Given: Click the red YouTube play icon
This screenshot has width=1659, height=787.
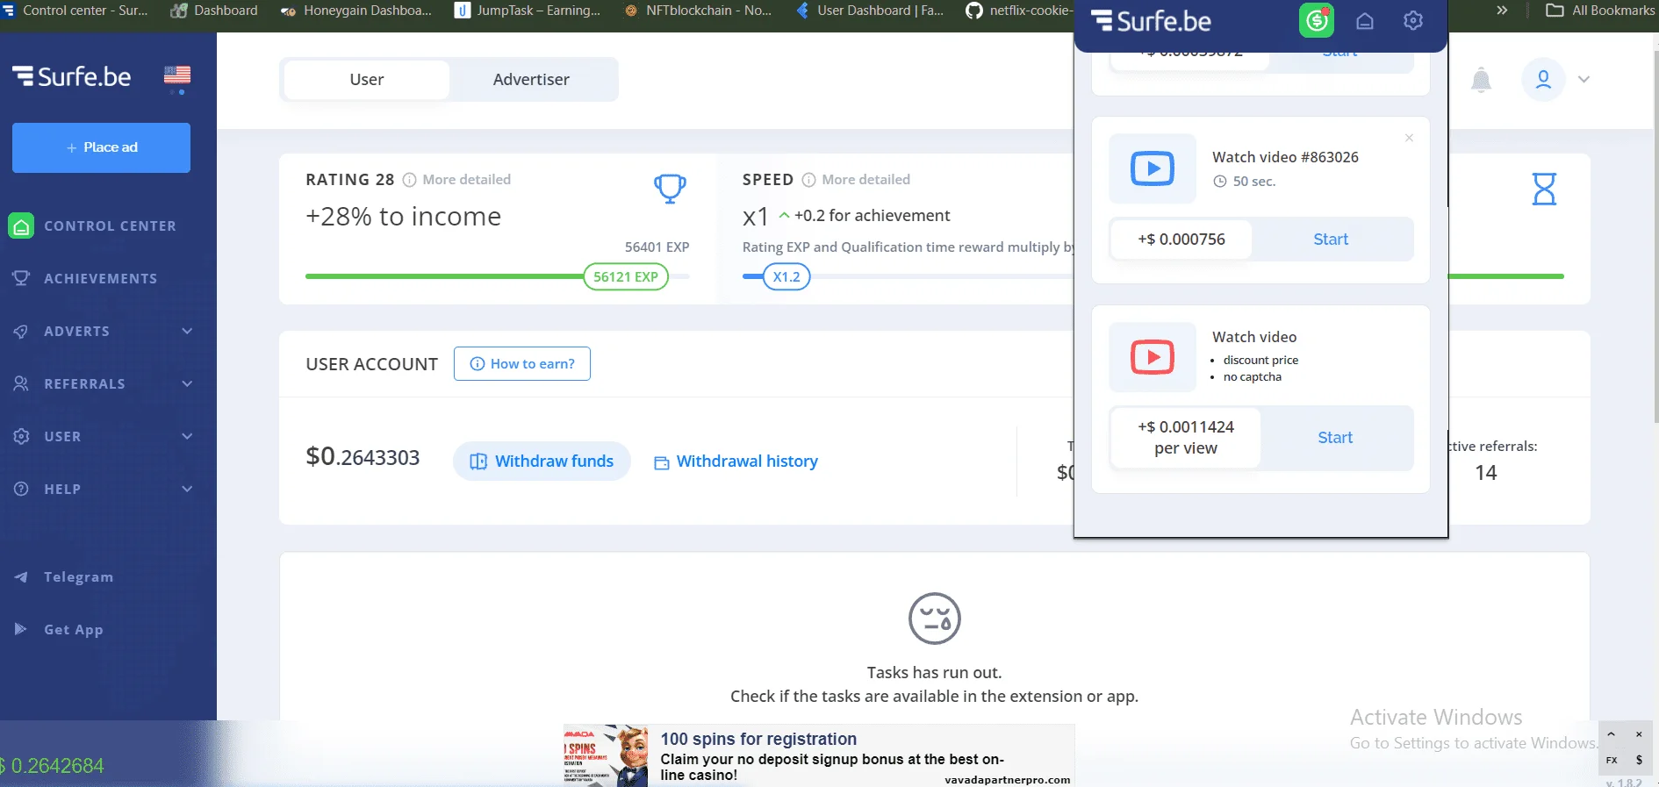Looking at the screenshot, I should tap(1153, 357).
